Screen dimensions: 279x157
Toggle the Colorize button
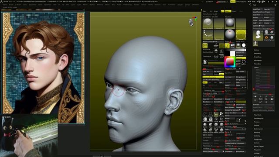241,58
